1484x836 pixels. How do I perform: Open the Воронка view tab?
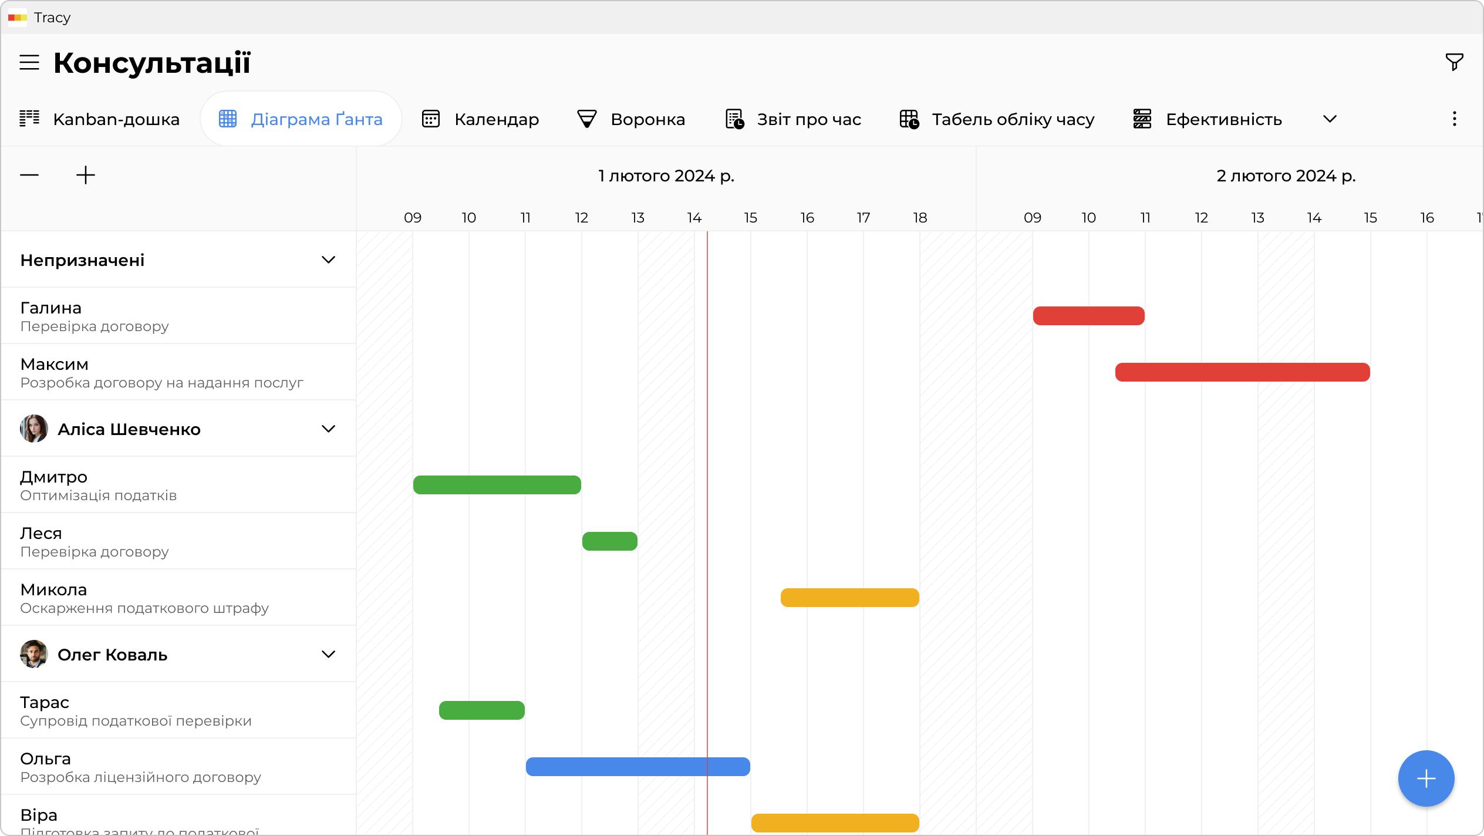coord(631,119)
